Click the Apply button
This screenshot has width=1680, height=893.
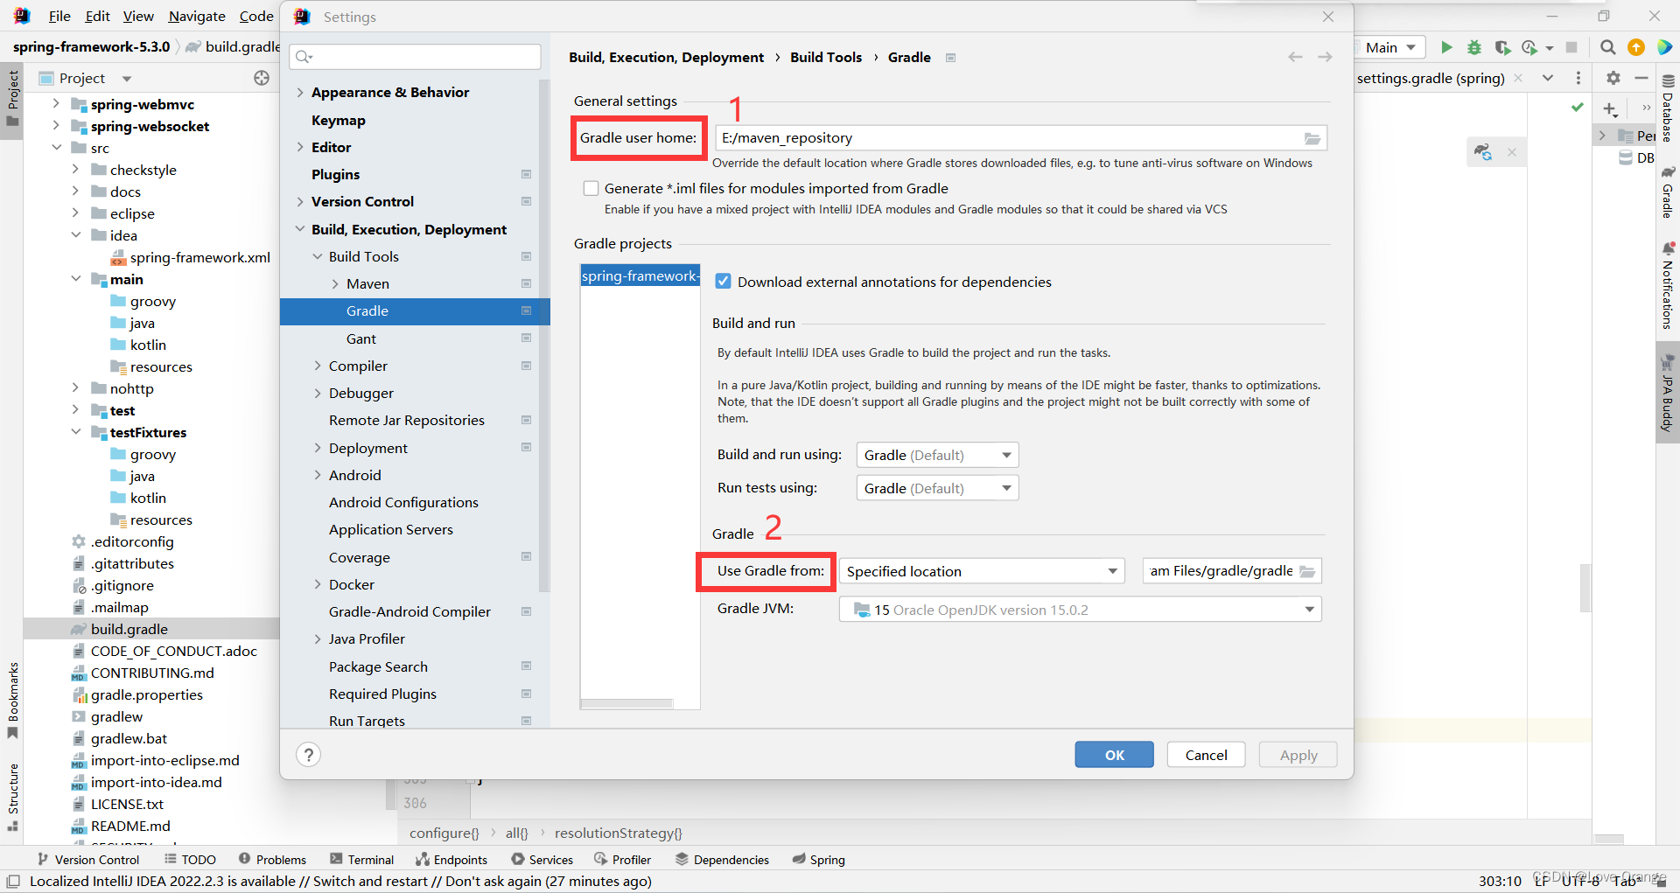coord(1298,755)
